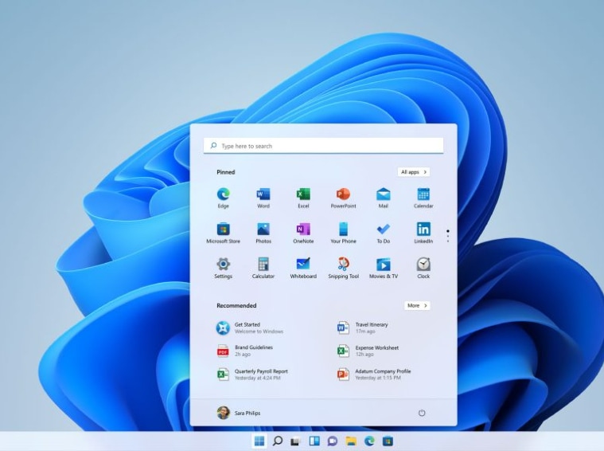Open the Mail app

(384, 198)
